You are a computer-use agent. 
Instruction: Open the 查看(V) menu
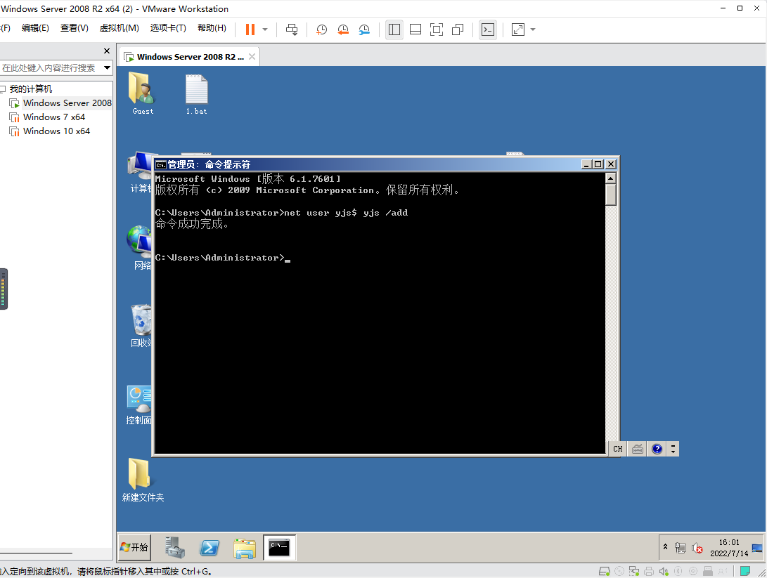pos(75,28)
